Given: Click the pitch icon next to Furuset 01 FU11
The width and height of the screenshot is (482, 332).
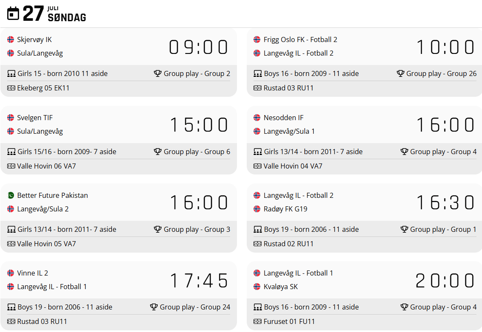Looking at the screenshot, I should coord(257,321).
